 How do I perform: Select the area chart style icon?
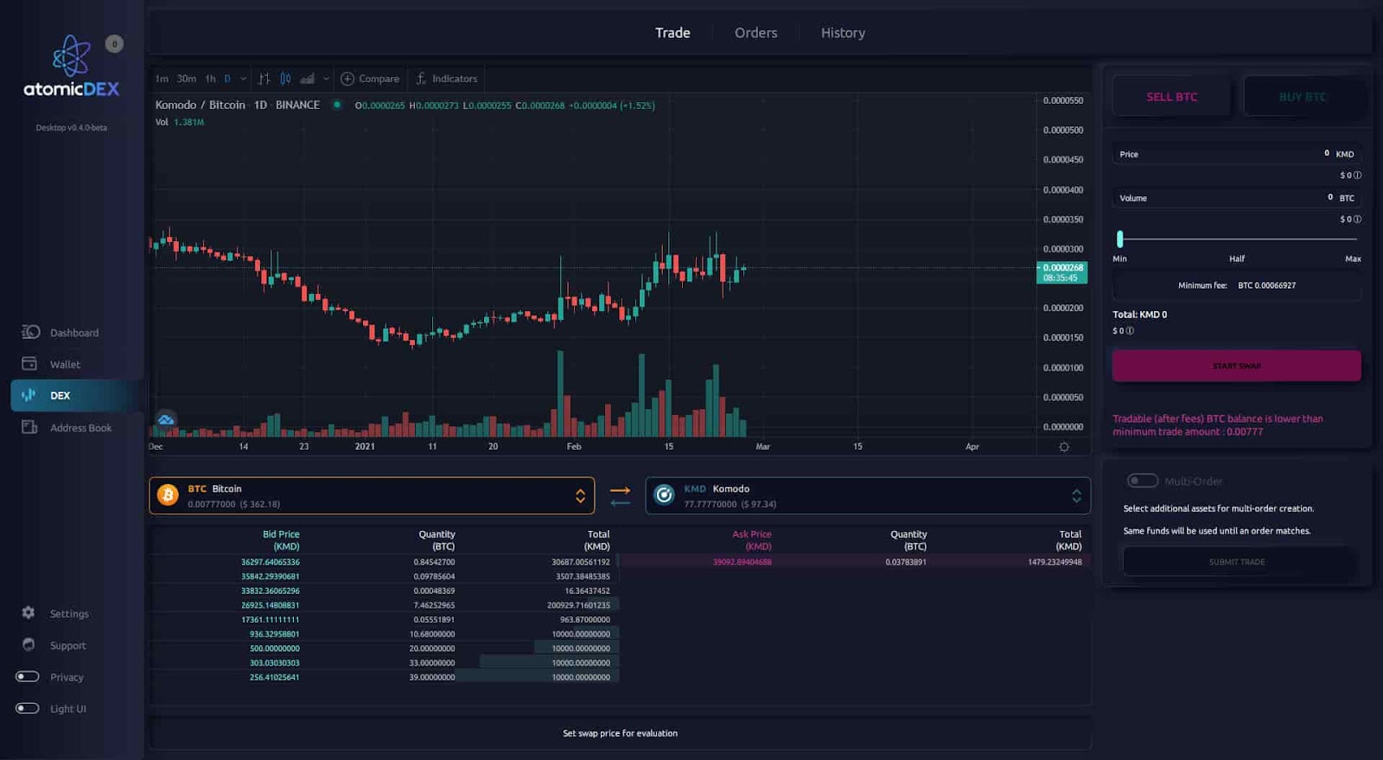(307, 79)
